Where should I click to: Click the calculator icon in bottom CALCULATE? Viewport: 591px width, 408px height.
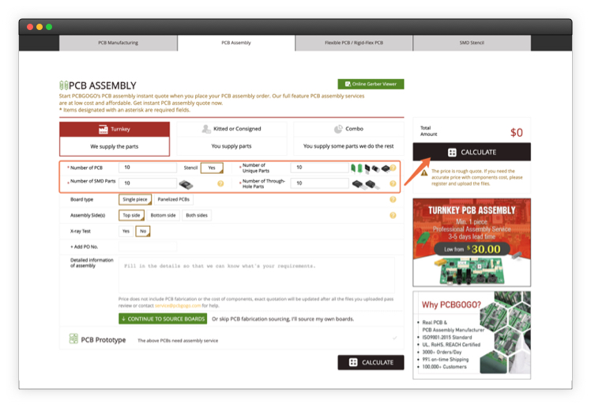click(353, 362)
